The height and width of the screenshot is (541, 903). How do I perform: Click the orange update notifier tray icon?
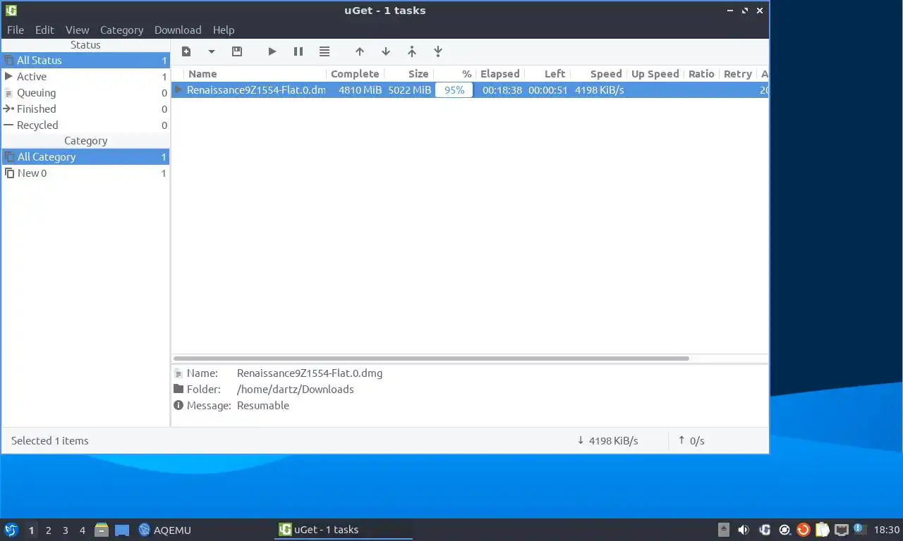click(x=804, y=530)
